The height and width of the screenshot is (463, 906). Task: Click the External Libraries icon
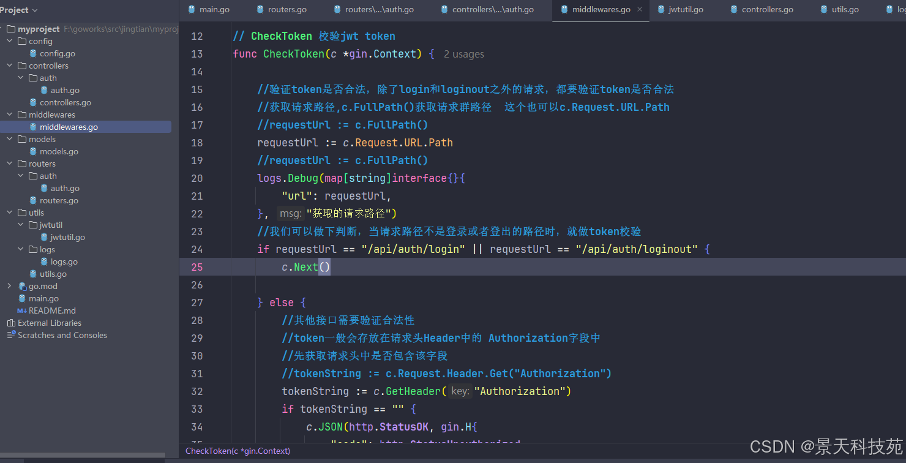tap(11, 323)
